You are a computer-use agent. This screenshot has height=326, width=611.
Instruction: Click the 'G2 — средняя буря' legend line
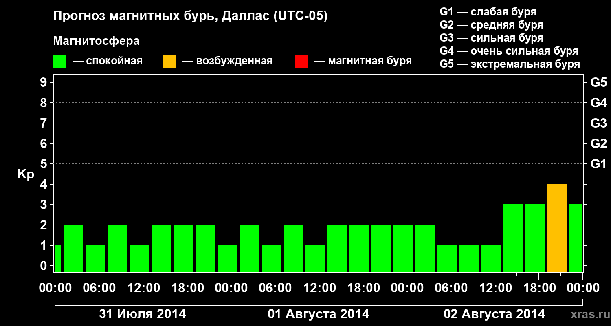pos(491,25)
